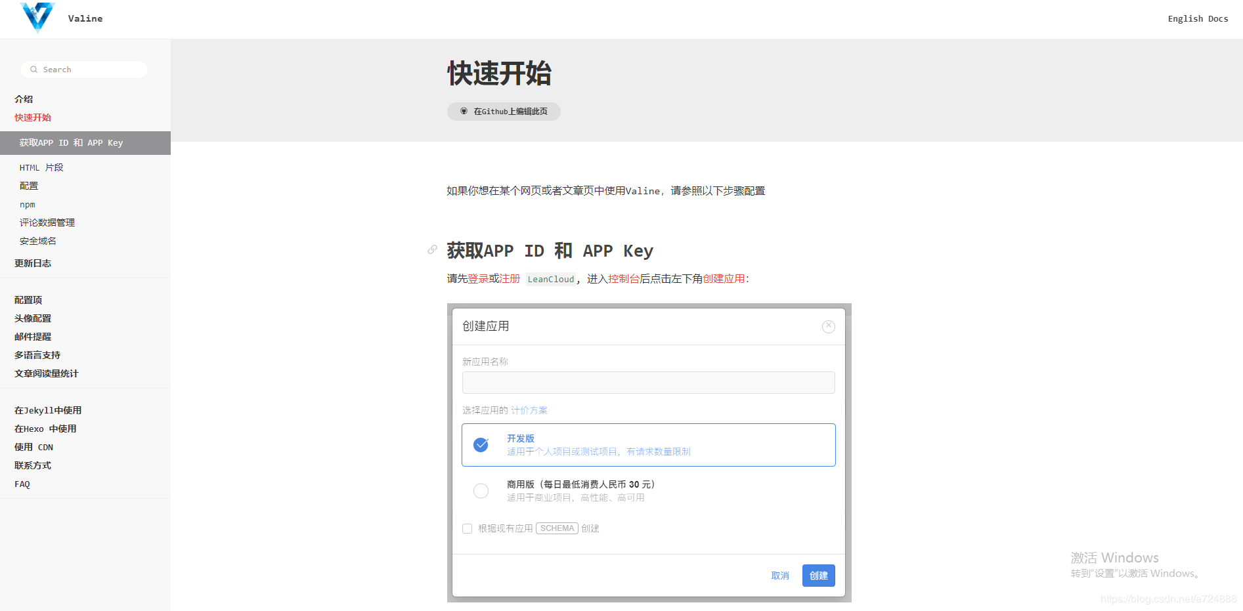Click the 取消 button in the dialog
This screenshot has width=1243, height=611.
tap(780, 575)
